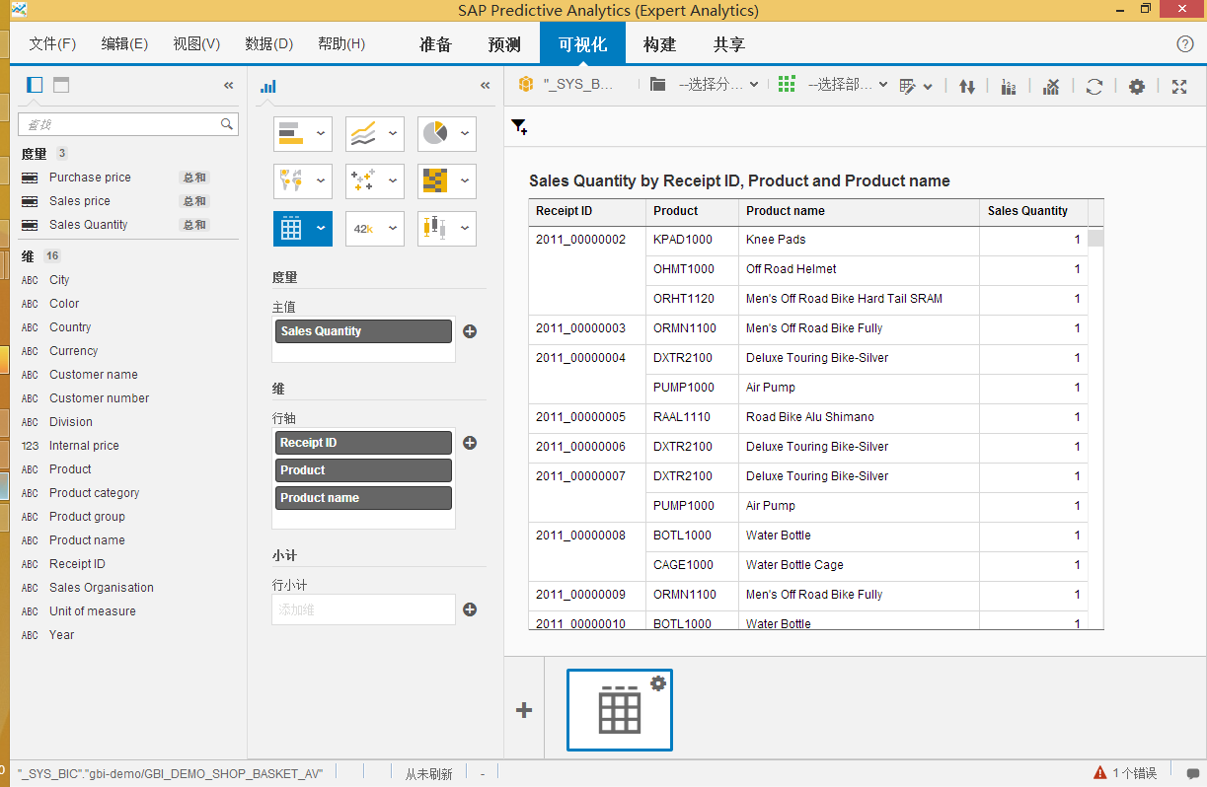Open the thumbnail settings gear icon
1207x787 pixels.
[x=659, y=682]
